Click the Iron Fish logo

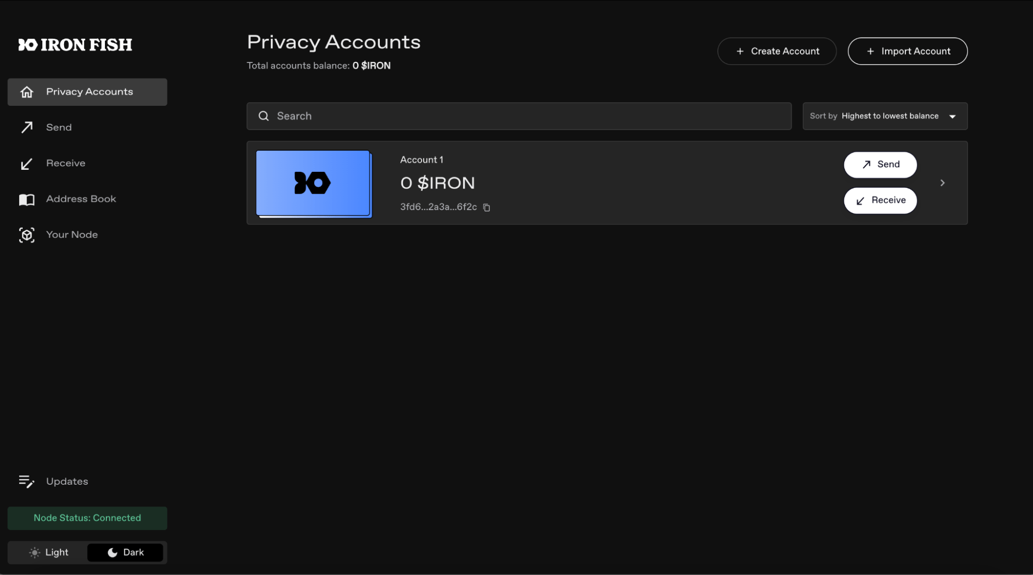(x=75, y=45)
